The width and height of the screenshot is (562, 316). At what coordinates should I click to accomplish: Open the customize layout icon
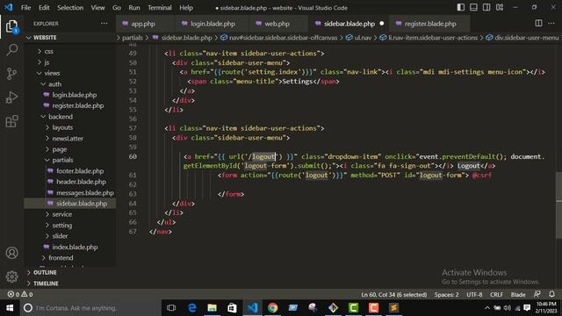(500, 7)
